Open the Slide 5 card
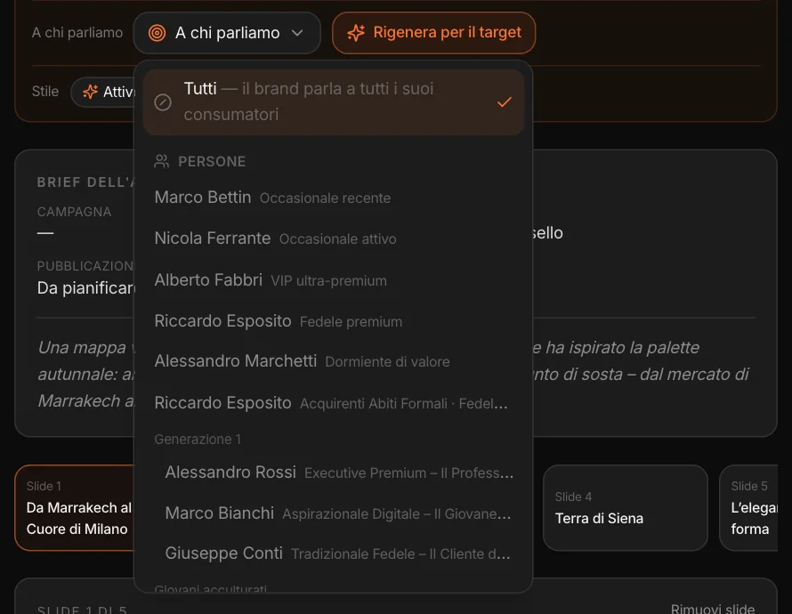Image resolution: width=792 pixels, height=614 pixels. [749, 507]
